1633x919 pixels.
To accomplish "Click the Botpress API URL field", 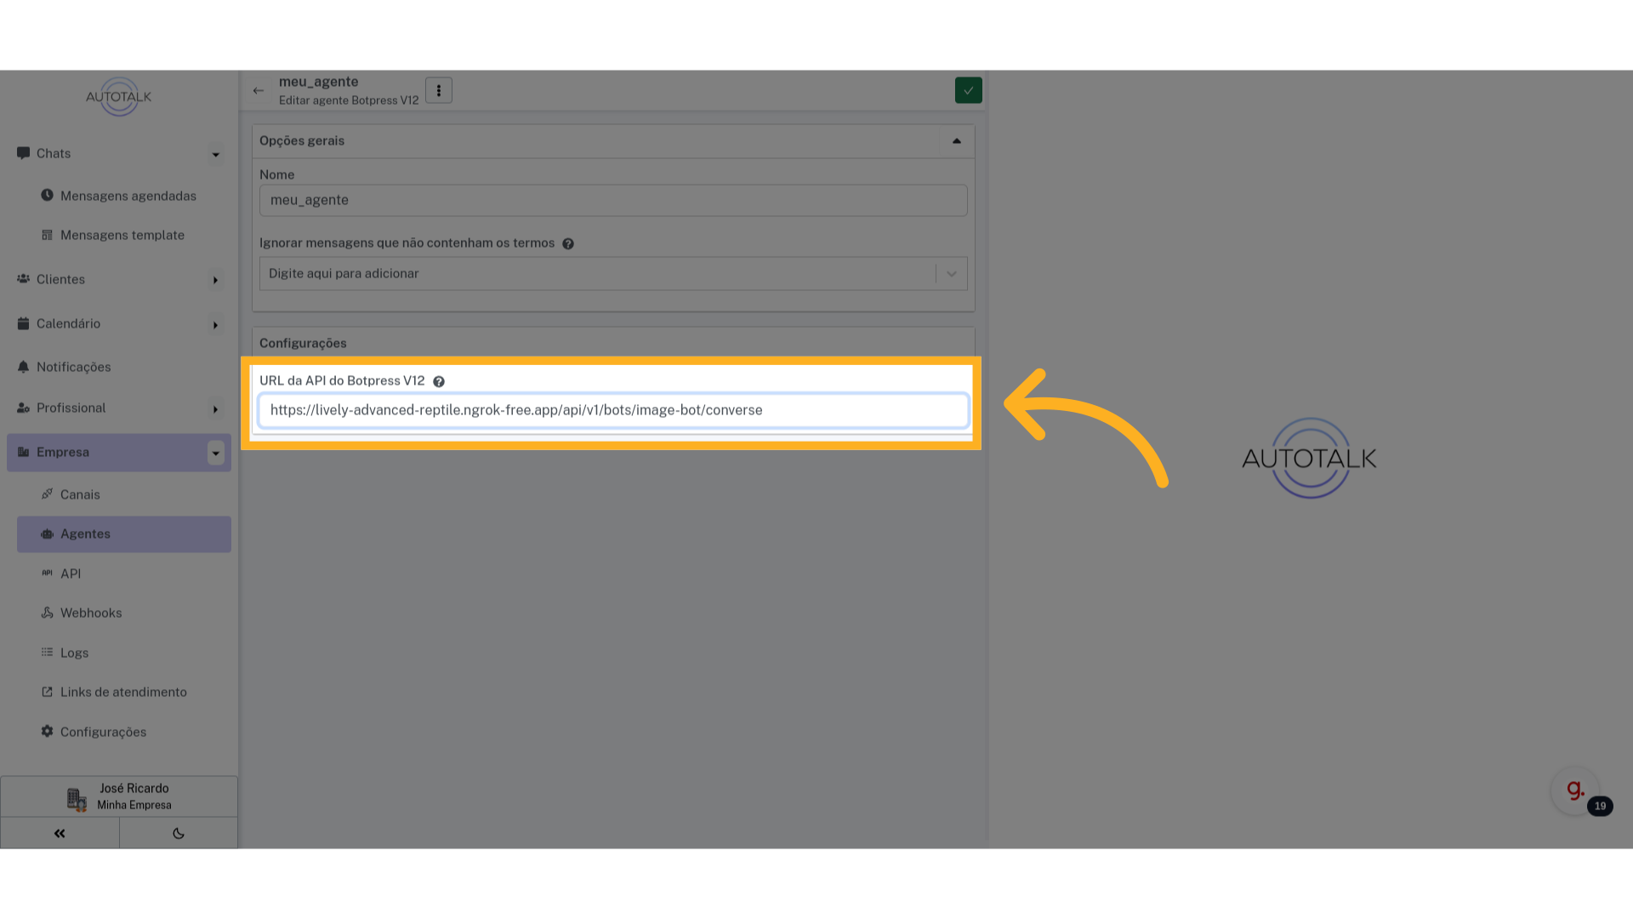I will (613, 410).
